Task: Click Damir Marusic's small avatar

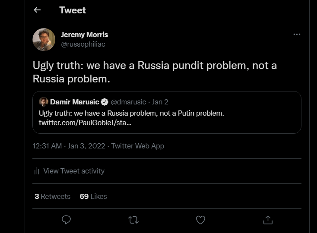Action: 44,102
